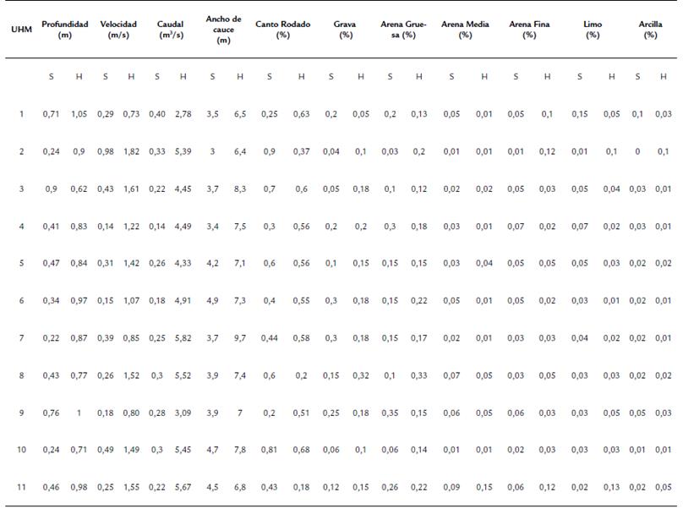Click the cell with value 2,78
This screenshot has width=683, height=514.
click(x=183, y=114)
